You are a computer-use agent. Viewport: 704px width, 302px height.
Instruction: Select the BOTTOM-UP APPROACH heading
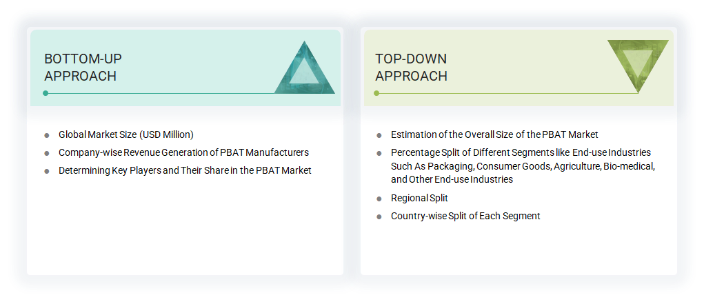pos(83,67)
